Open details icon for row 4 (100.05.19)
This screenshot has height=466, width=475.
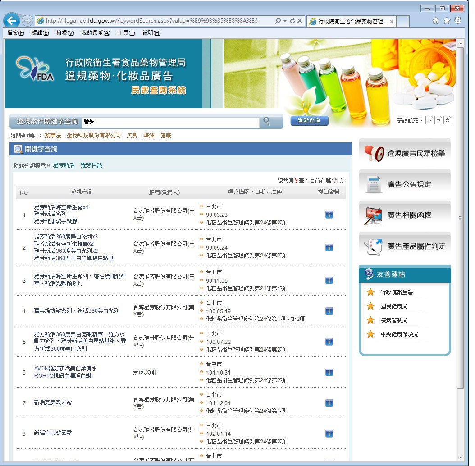(329, 311)
